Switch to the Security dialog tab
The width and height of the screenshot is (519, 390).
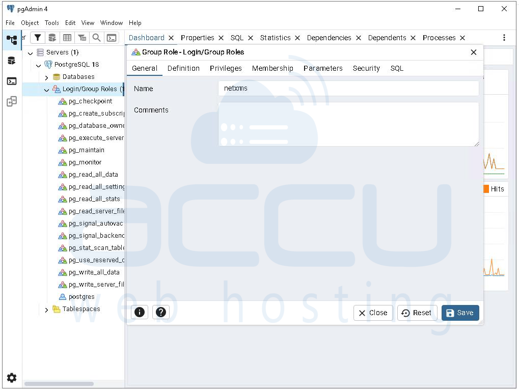[366, 68]
